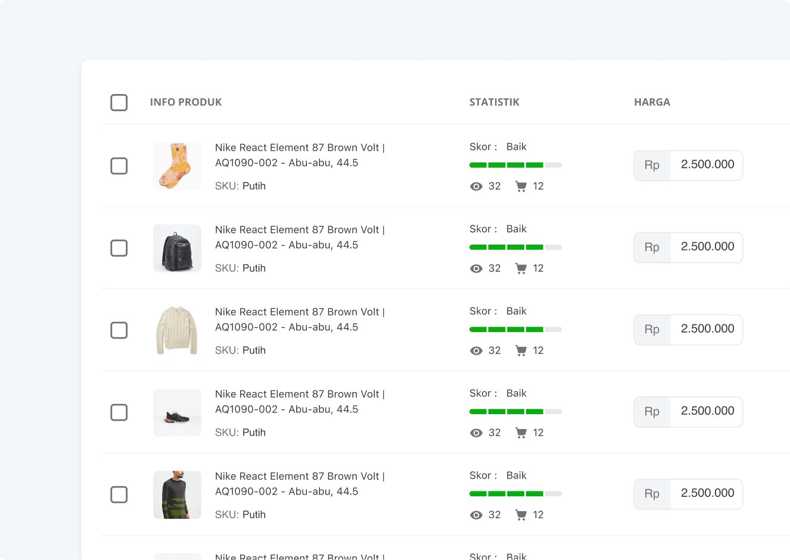Click "SKU: Putih" in the backpack row

(240, 268)
